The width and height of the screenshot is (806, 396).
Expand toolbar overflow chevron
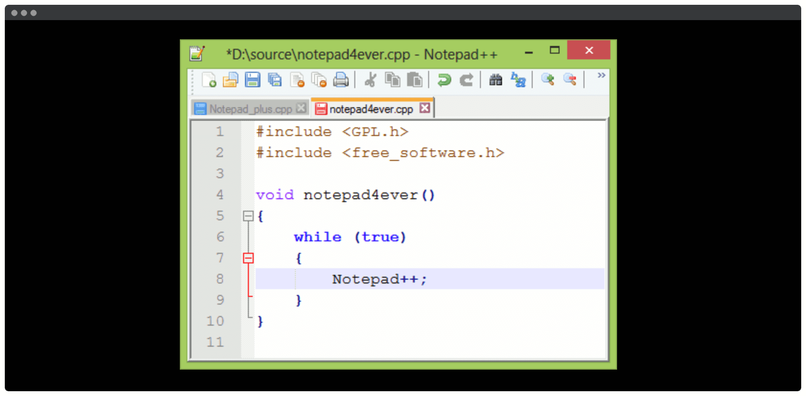[601, 75]
